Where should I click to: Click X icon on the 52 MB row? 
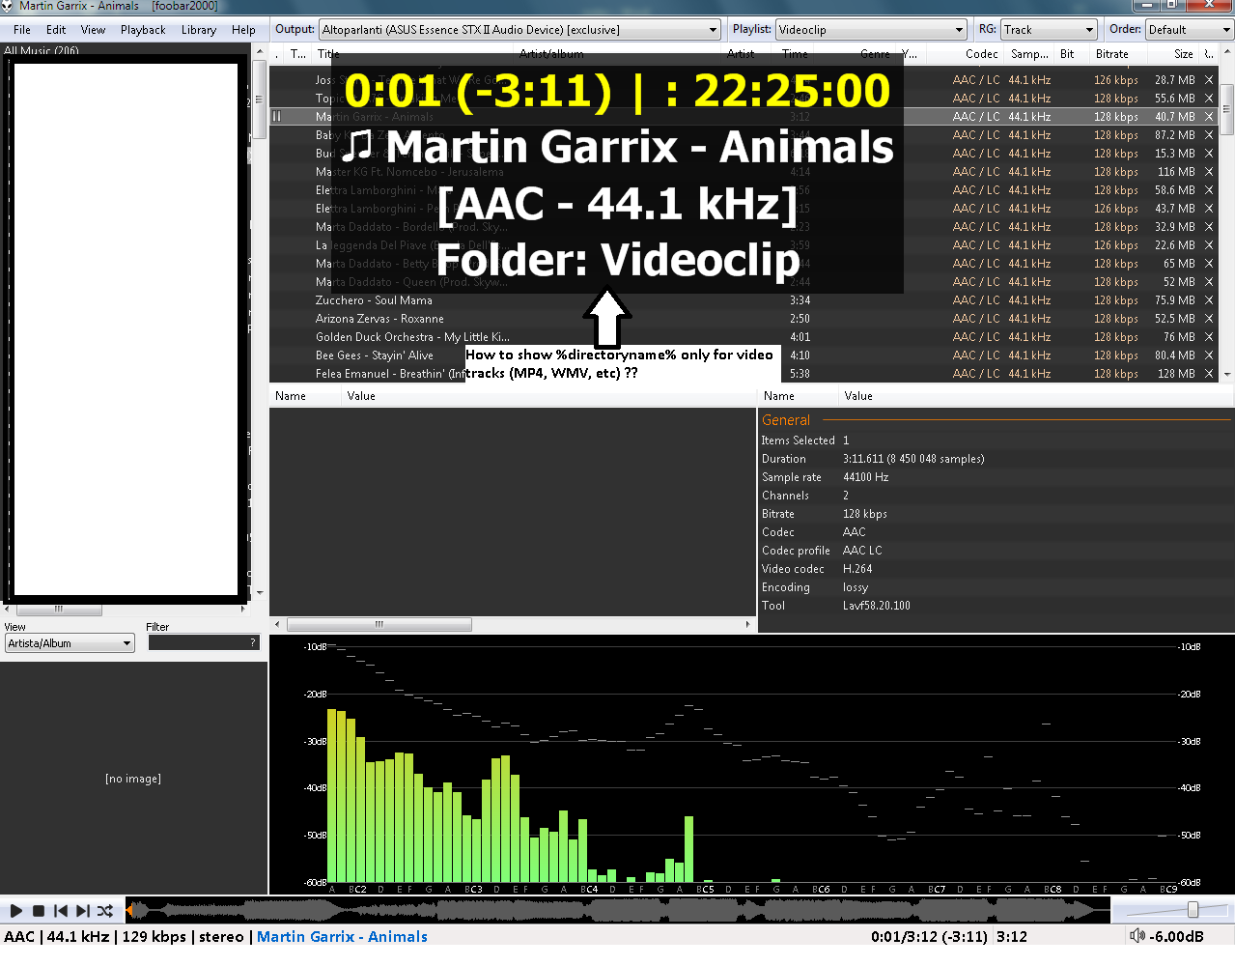(x=1209, y=282)
